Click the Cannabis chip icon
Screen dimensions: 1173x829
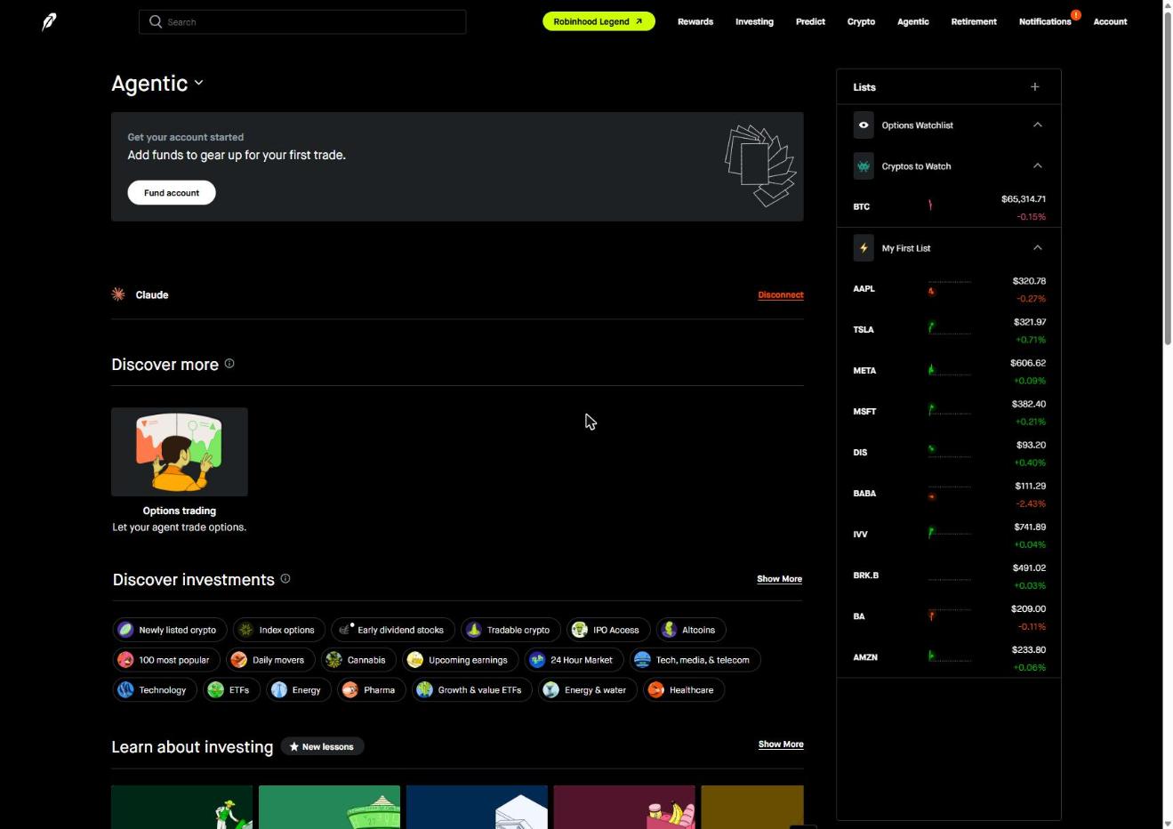coord(333,660)
